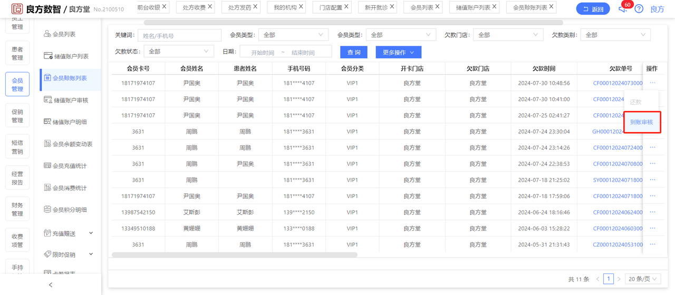
Task: Open debt order link SY00012024071800
Action: 618,180
